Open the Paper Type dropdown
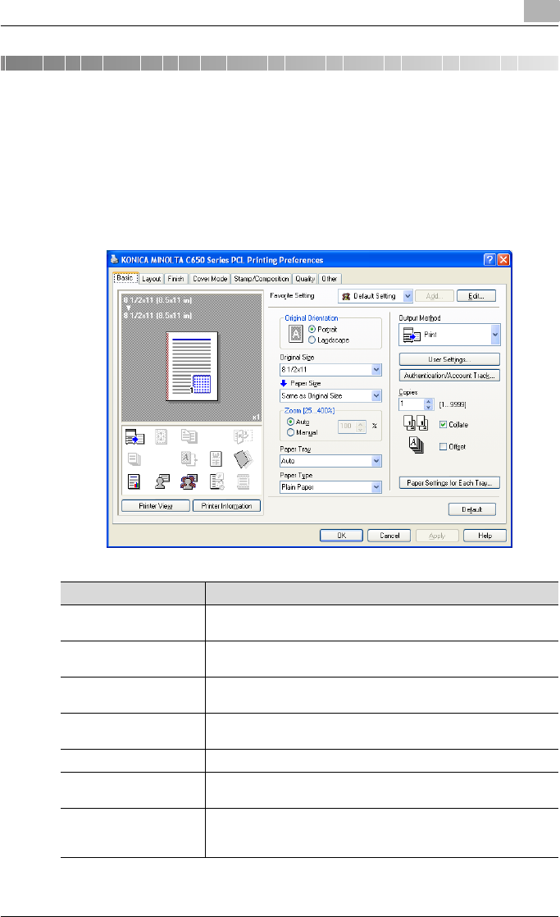 376,487
